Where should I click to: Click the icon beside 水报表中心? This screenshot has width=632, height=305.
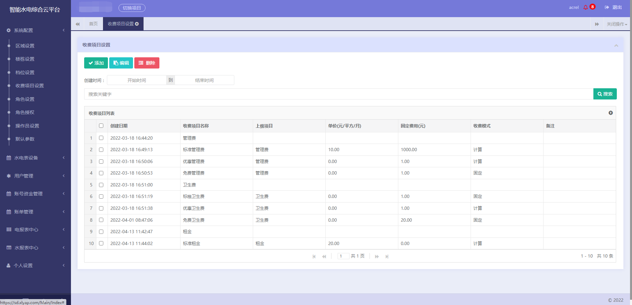[9, 248]
